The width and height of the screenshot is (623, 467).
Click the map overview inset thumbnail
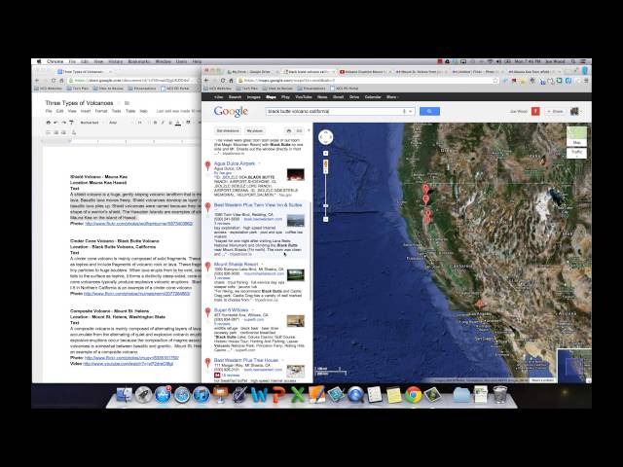(x=574, y=366)
